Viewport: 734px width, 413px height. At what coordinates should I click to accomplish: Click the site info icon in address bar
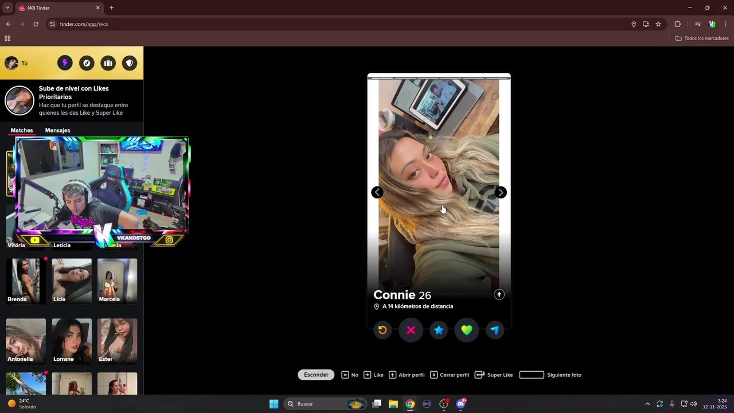click(52, 24)
